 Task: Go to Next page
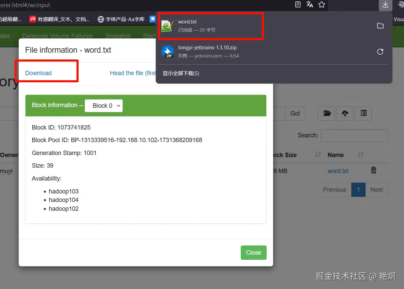[x=377, y=190]
